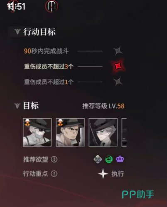Select the 90秒内完成战斗 objective
The width and height of the screenshot is (167, 207).
tap(46, 51)
